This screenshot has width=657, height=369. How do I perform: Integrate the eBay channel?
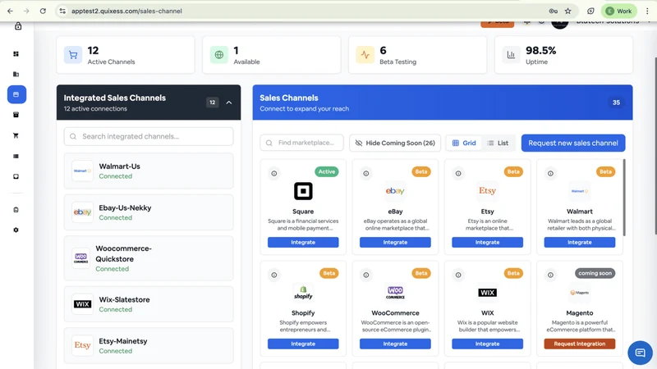coord(395,242)
